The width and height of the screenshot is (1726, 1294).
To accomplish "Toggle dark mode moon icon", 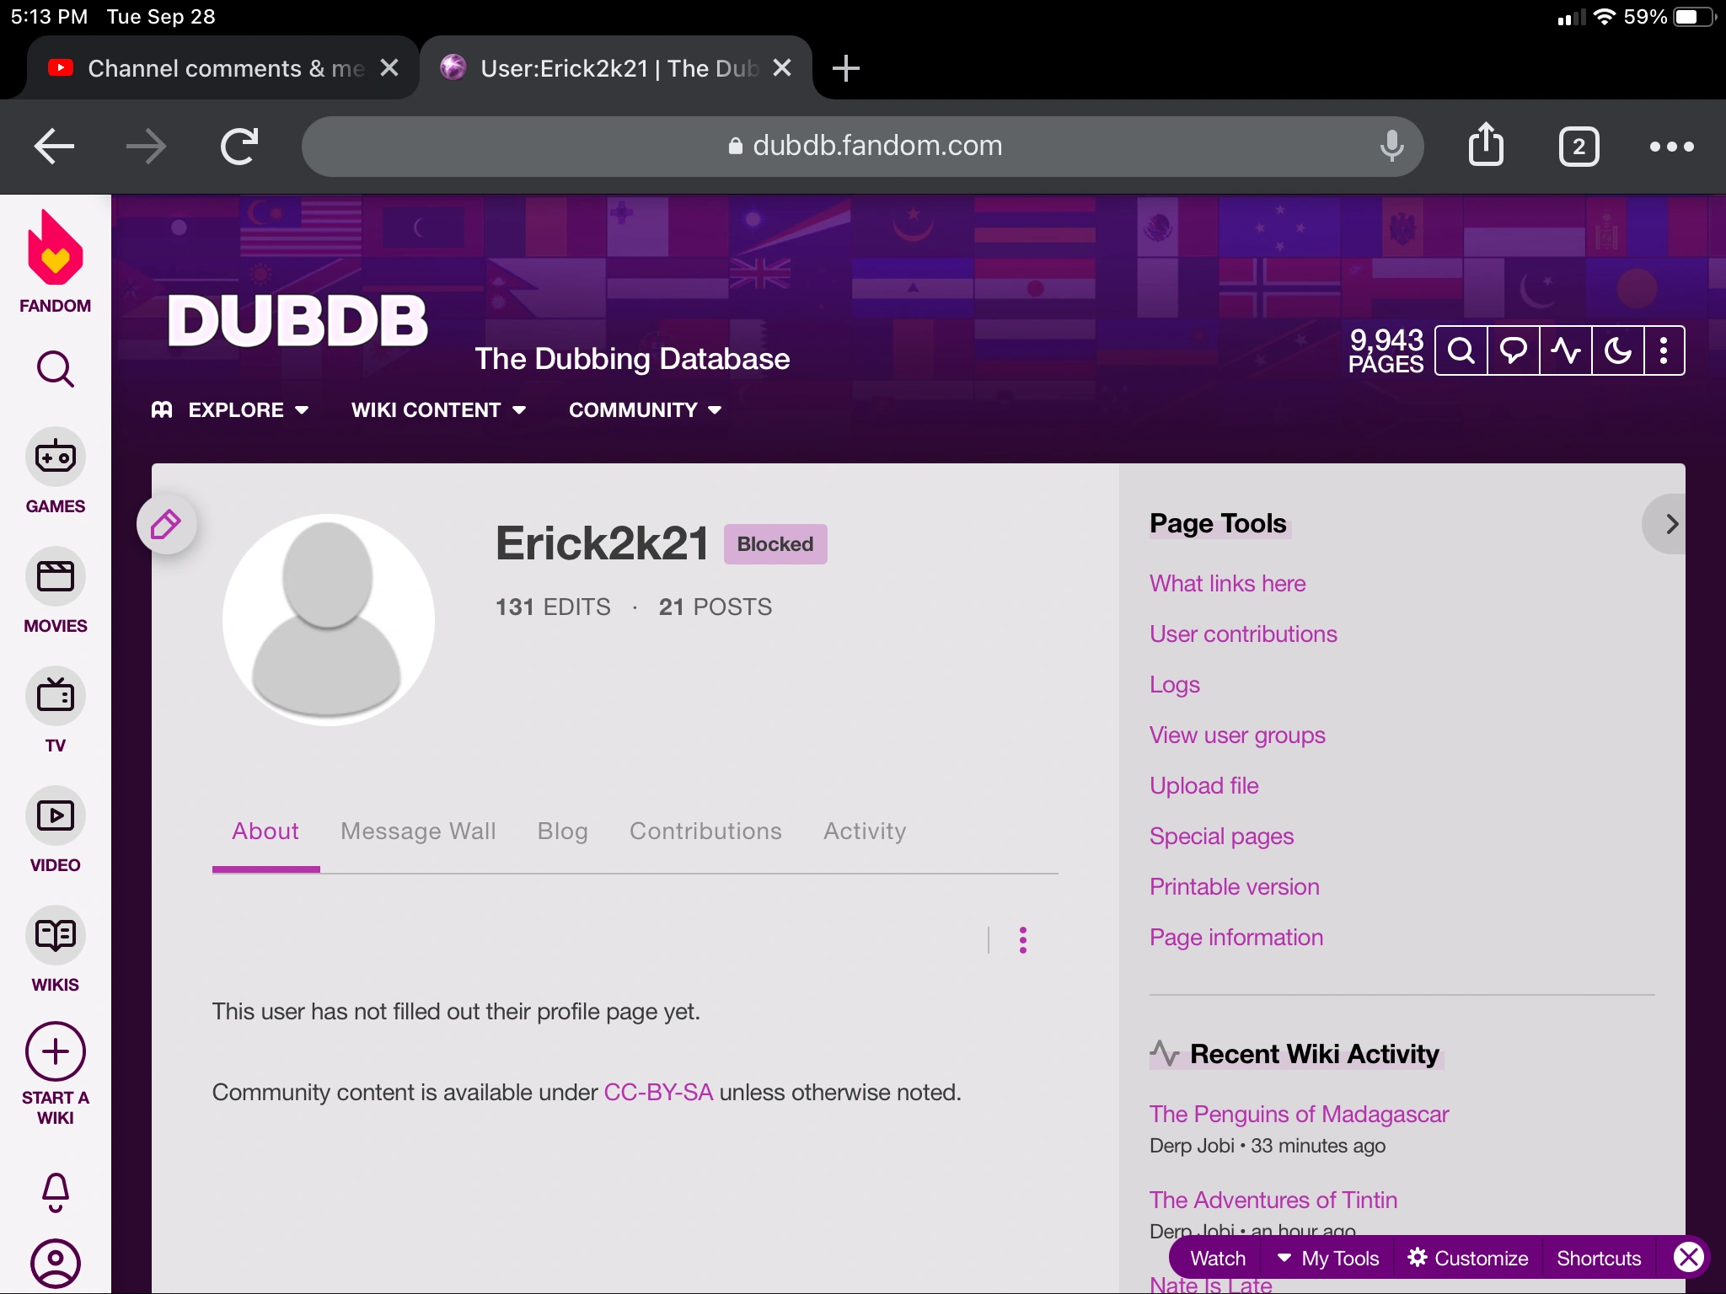I will 1617,350.
